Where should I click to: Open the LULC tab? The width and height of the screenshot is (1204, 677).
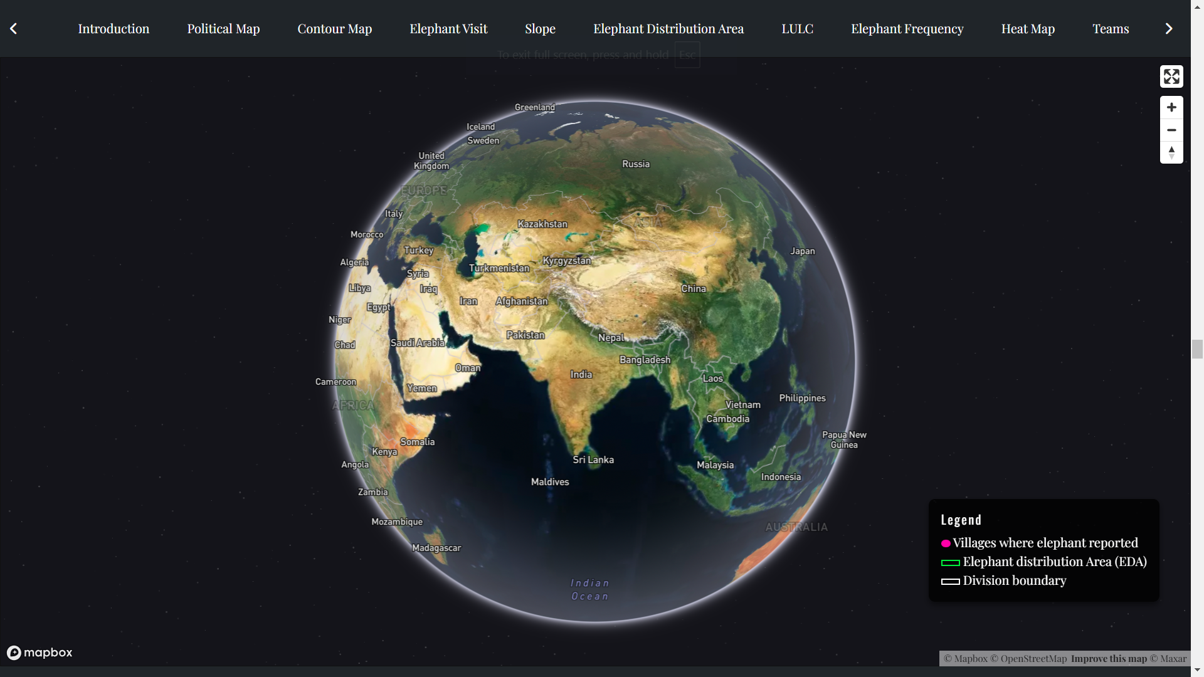click(x=797, y=29)
